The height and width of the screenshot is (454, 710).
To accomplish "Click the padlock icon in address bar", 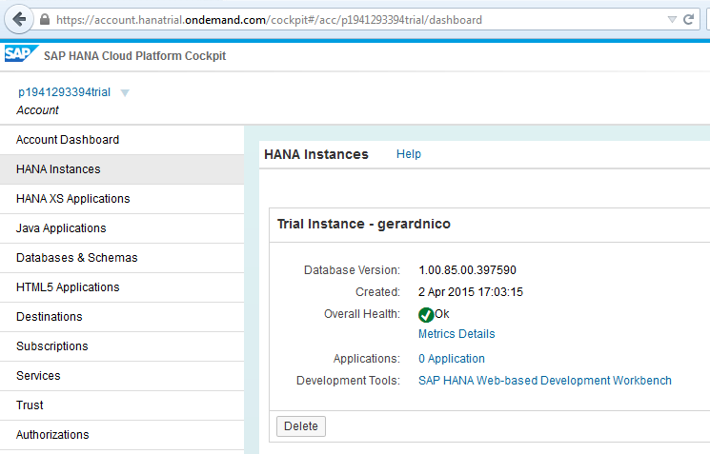I will pyautogui.click(x=44, y=20).
